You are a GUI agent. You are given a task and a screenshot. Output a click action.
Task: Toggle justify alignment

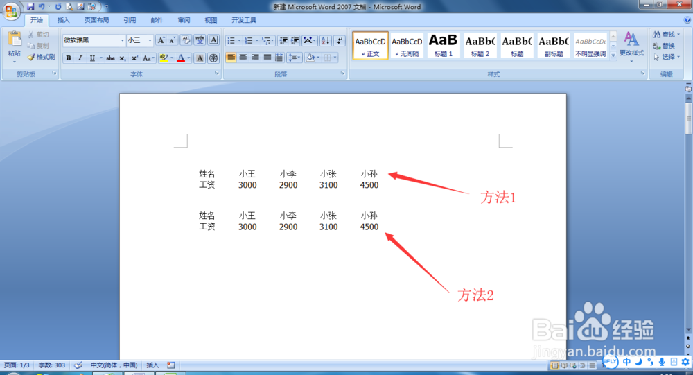267,58
